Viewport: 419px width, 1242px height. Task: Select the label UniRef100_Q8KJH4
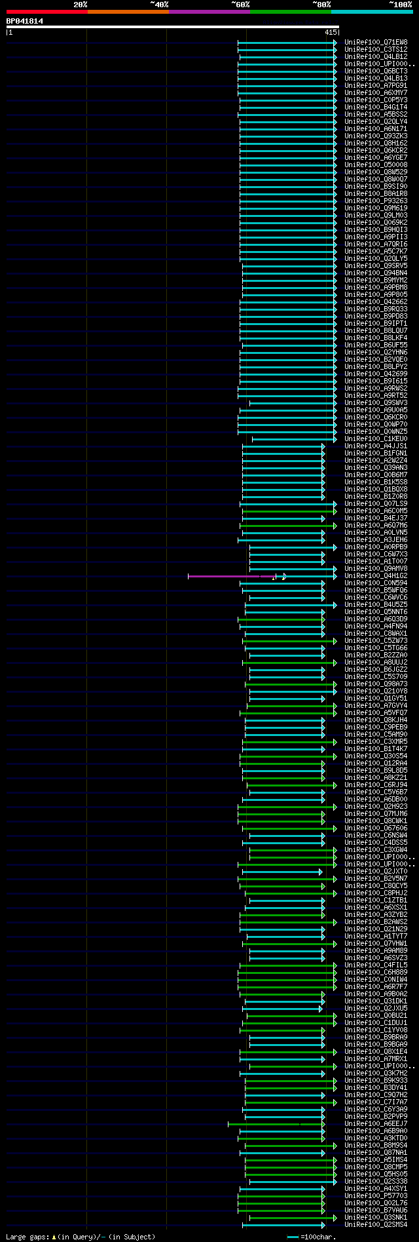click(376, 720)
